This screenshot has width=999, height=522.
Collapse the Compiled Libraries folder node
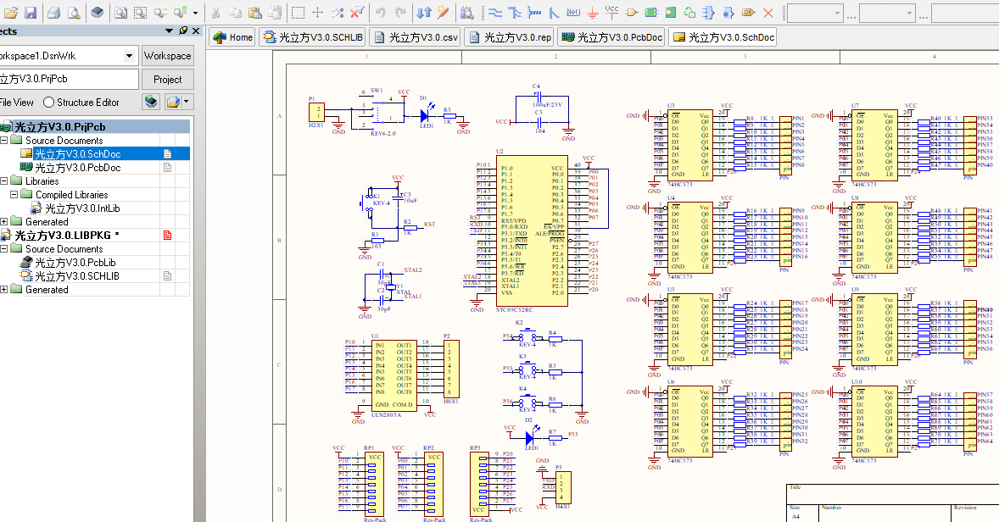click(14, 194)
